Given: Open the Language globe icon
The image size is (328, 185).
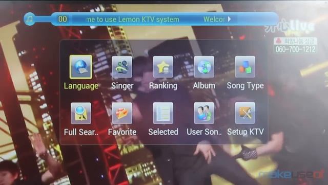Looking at the screenshot, I should tap(81, 67).
